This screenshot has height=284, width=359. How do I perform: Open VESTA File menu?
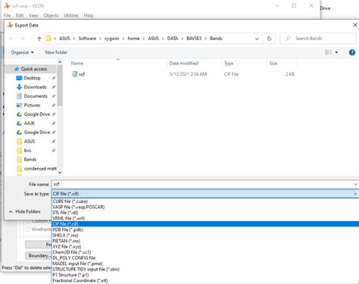coord(7,15)
